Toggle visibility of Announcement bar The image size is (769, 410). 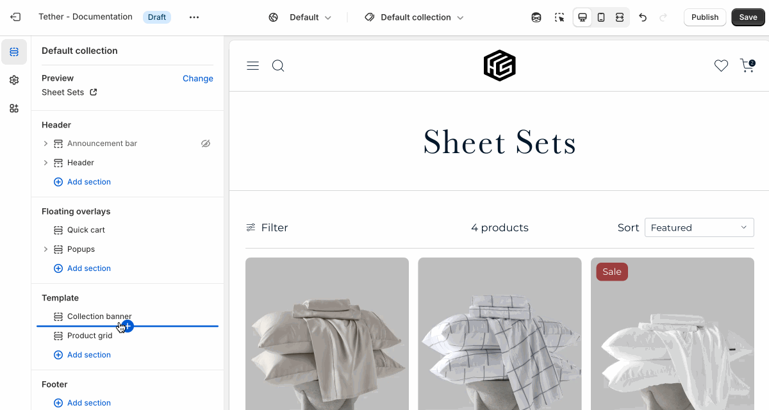coord(206,143)
